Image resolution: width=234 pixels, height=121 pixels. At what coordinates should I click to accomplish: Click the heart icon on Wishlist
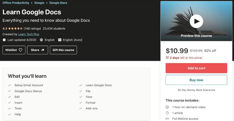pos(21,50)
